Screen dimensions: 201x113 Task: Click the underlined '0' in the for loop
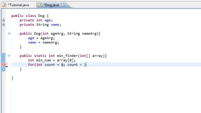coord(62,65)
